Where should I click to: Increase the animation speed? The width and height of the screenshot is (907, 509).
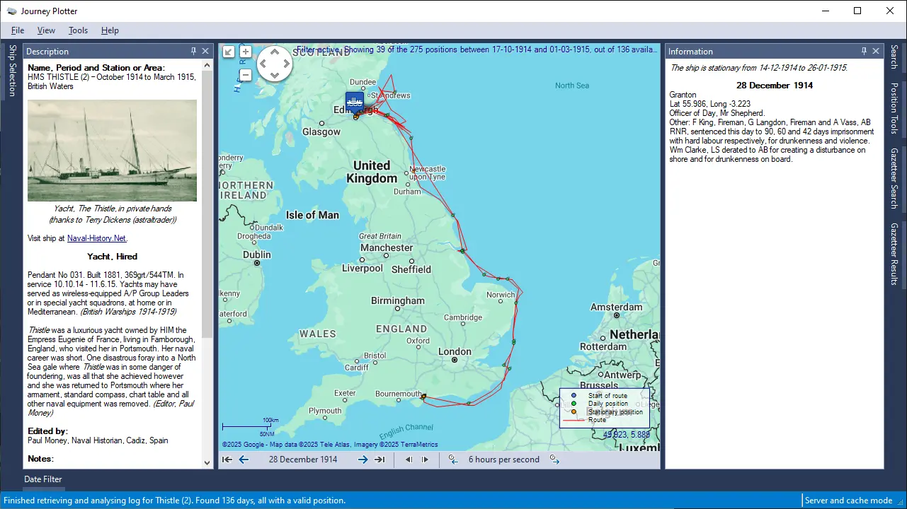[554, 460]
